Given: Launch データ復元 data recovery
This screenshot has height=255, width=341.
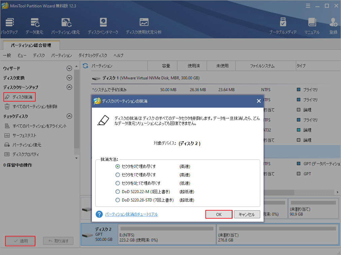Looking at the screenshot, I should [x=34, y=26].
